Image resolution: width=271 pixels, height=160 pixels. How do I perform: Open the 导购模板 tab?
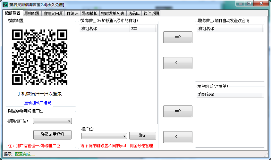pos(90,13)
